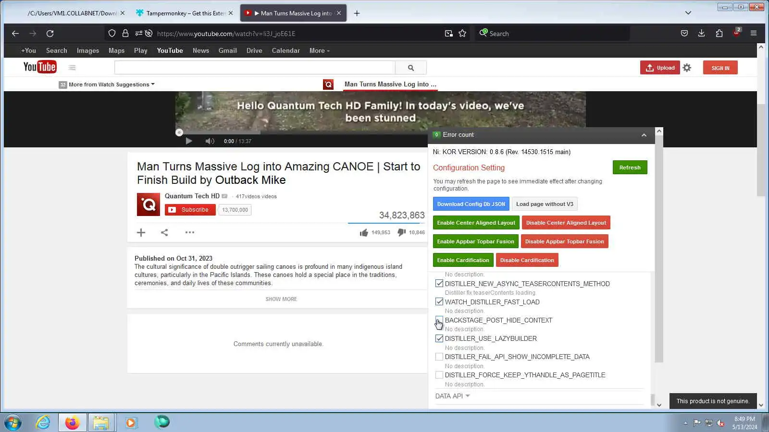Click the YouTube search input field
This screenshot has height=432, width=769.
coord(255,68)
